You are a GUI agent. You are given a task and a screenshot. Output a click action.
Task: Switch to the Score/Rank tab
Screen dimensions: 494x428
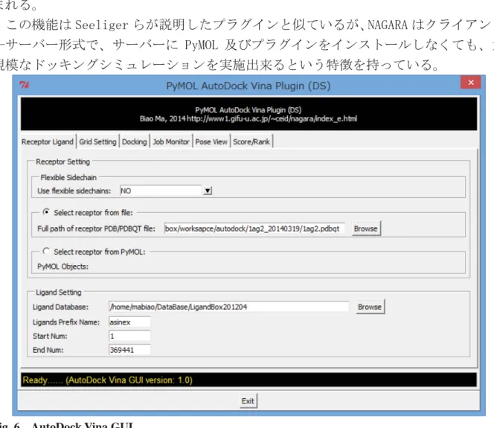251,142
